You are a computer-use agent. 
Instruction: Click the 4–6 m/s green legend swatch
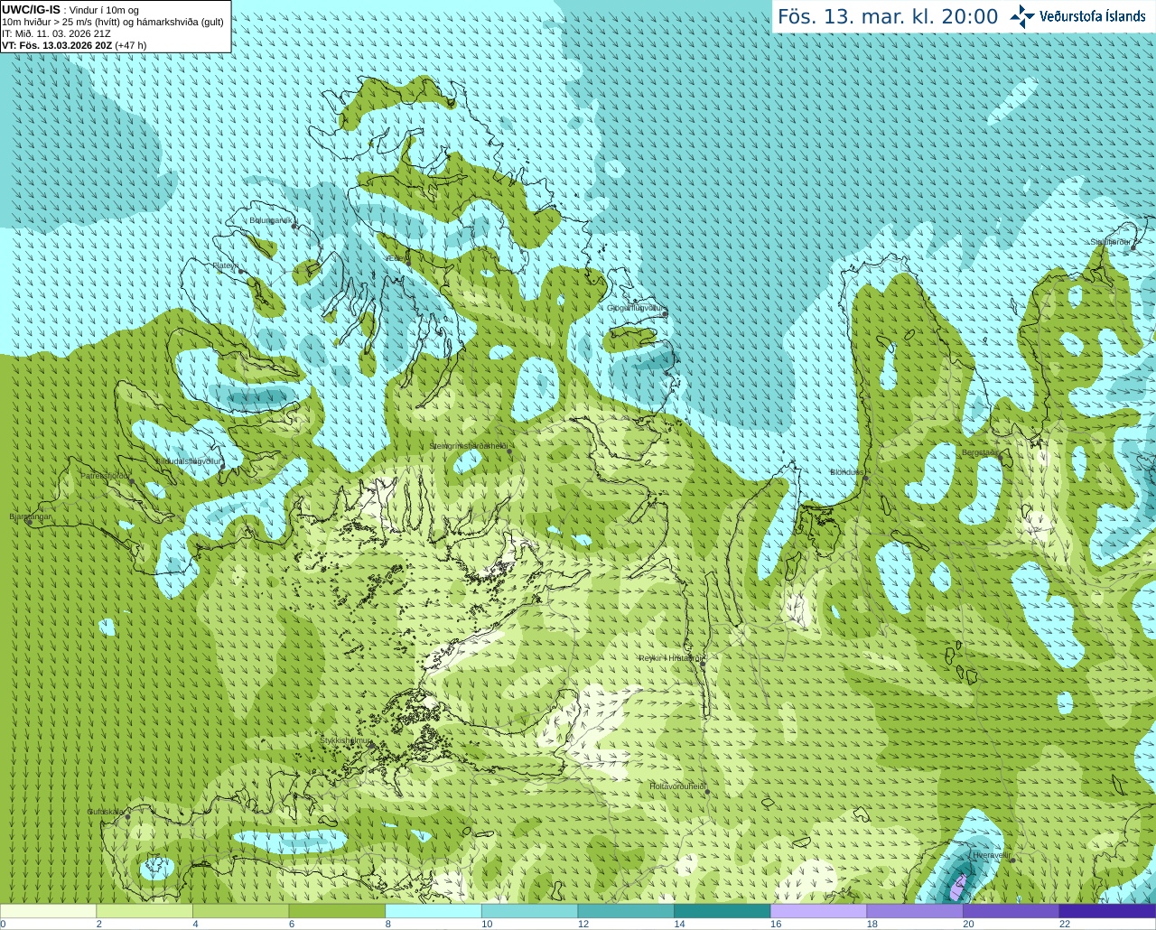click(x=241, y=911)
